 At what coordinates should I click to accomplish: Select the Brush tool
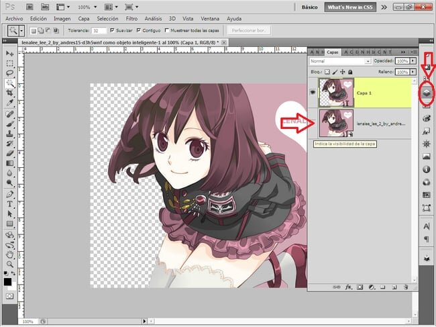pyautogui.click(x=10, y=124)
